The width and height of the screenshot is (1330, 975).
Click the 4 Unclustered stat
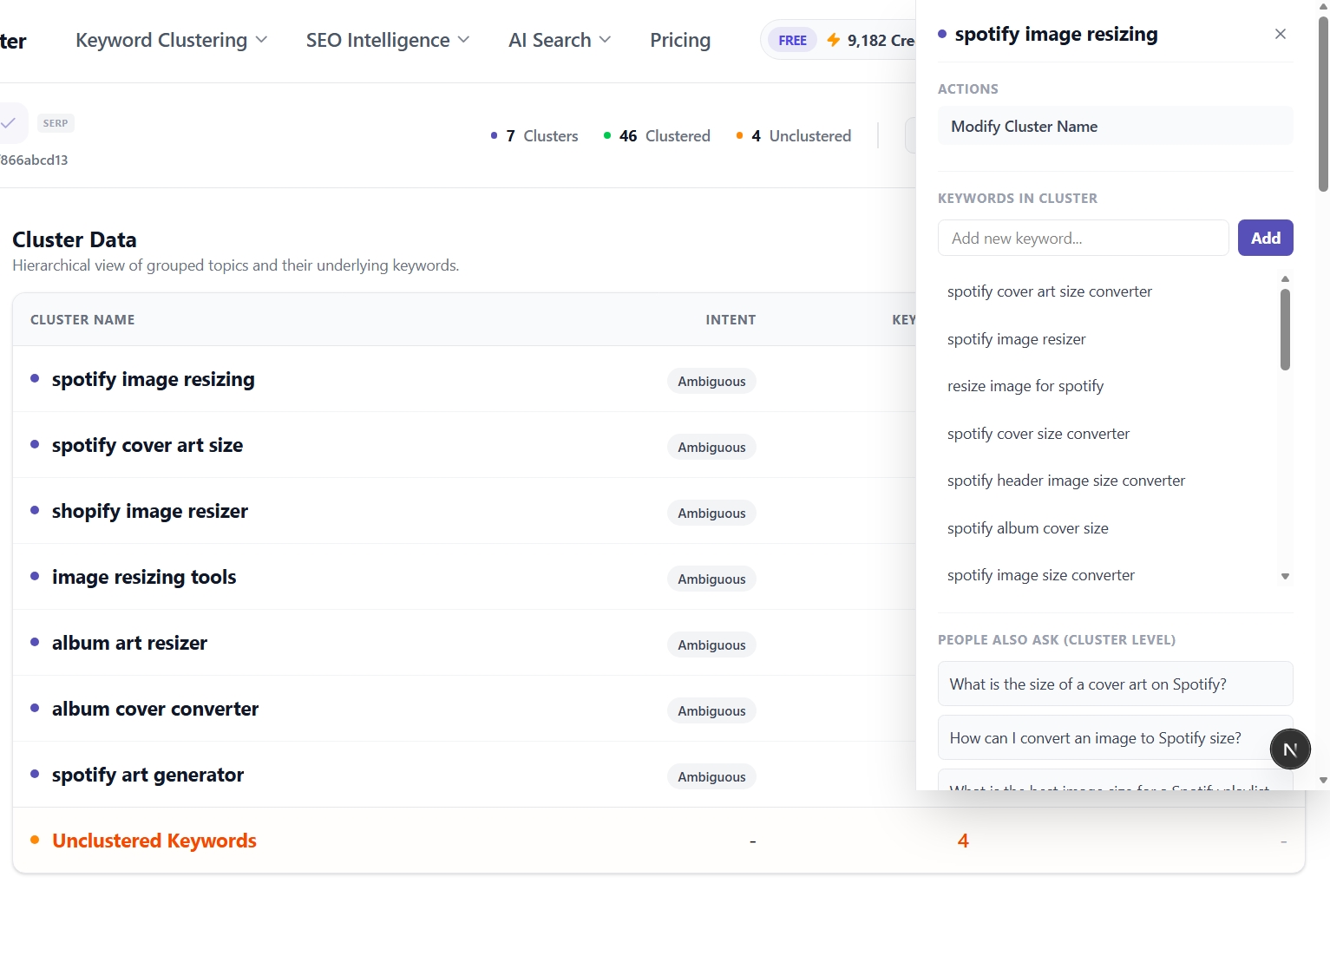(794, 136)
